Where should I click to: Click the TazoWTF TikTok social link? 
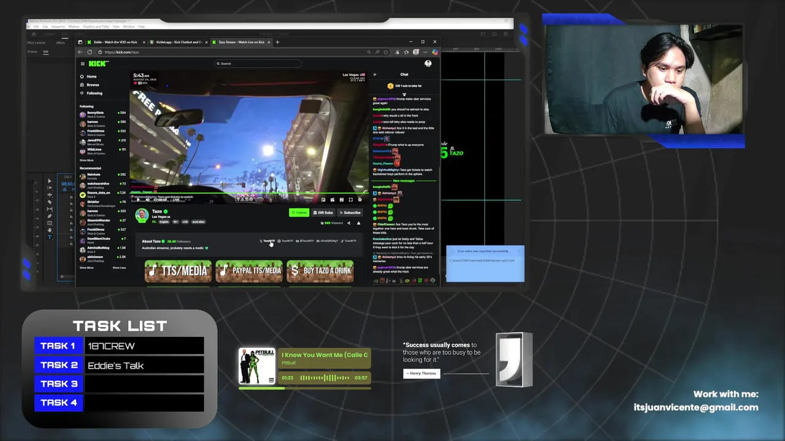coord(348,241)
